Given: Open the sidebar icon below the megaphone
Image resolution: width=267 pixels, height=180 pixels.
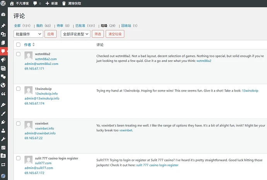Looking at the screenshot, I should click(3, 68).
